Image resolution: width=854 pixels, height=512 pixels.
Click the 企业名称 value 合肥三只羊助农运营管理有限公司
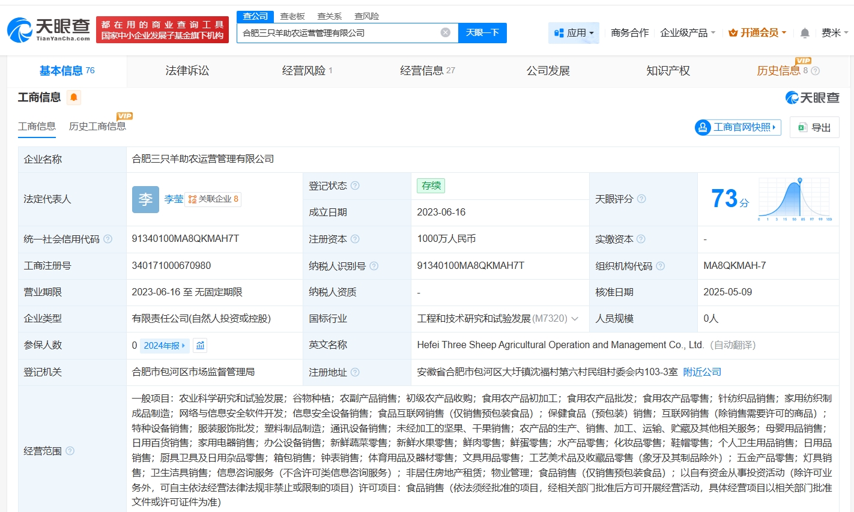click(x=203, y=159)
